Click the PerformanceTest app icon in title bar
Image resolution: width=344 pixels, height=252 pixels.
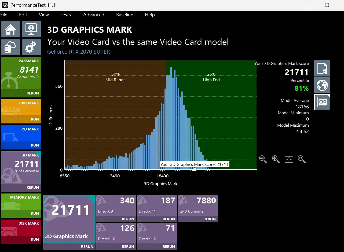pyautogui.click(x=5, y=5)
